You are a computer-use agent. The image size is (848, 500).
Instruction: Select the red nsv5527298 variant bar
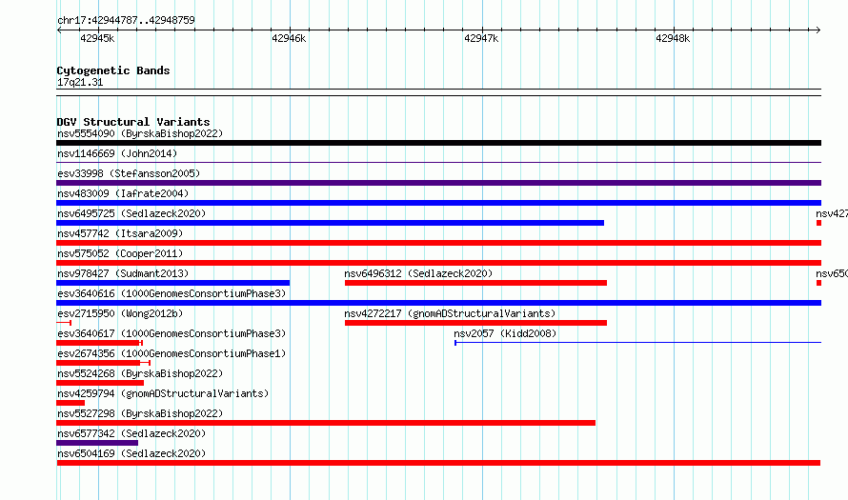click(x=326, y=423)
